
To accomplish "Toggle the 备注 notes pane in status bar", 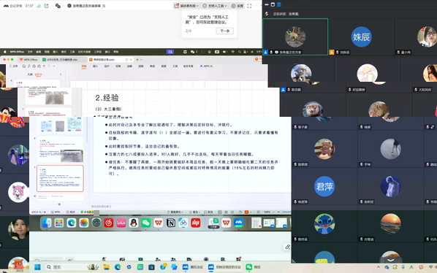I will tap(195, 212).
